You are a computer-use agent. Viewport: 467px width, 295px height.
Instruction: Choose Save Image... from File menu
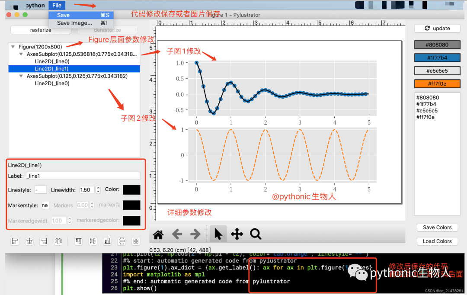point(81,23)
